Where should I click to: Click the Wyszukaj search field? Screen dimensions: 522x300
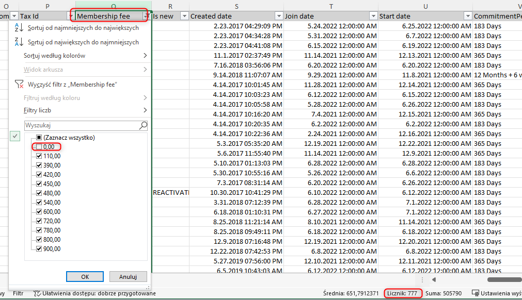80,125
